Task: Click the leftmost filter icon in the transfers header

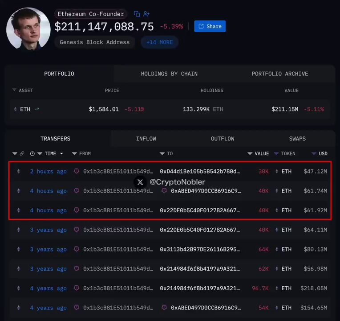Action: pos(15,153)
